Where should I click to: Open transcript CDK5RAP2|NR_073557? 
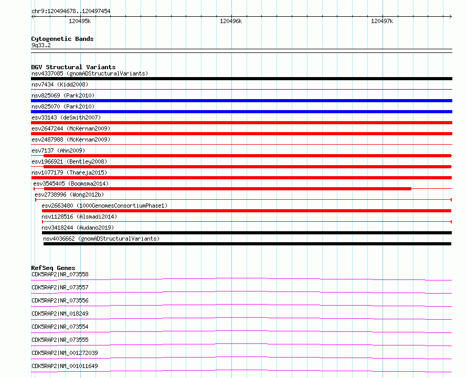(x=60, y=287)
